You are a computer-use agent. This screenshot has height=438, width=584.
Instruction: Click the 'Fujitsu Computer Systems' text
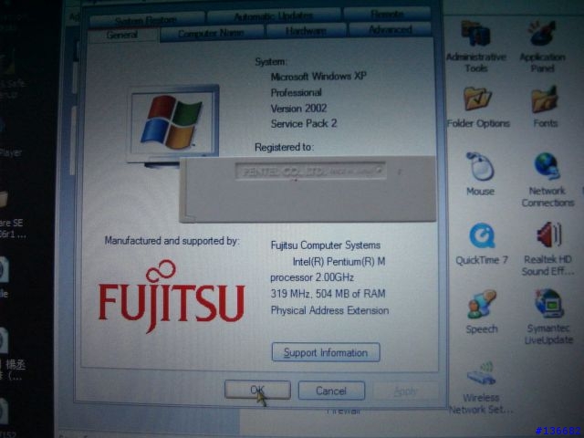click(326, 245)
